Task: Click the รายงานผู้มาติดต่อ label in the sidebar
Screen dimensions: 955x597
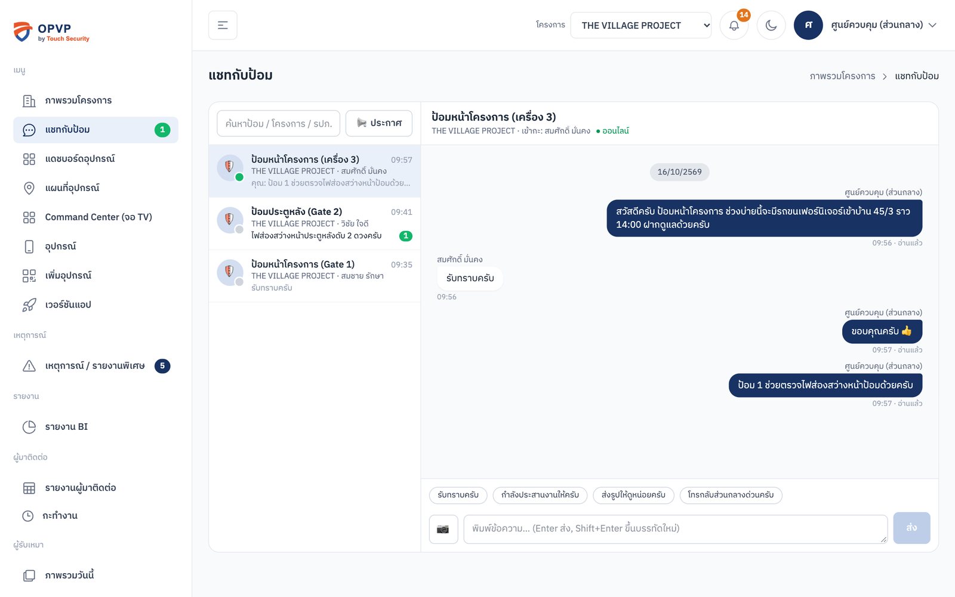Action: pyautogui.click(x=81, y=487)
